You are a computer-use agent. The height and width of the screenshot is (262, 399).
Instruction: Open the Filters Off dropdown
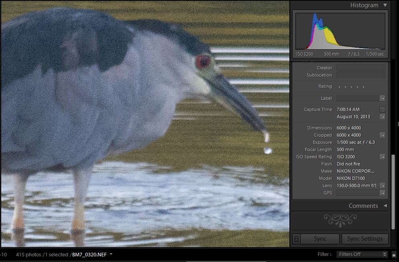[x=362, y=254]
